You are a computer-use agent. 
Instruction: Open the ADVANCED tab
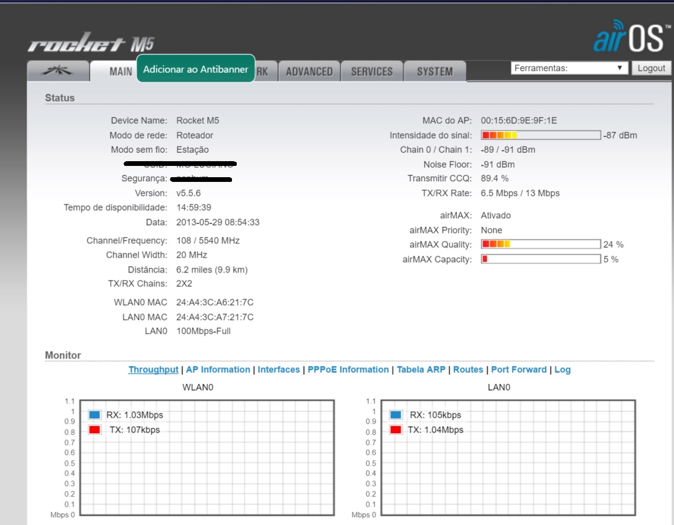310,71
